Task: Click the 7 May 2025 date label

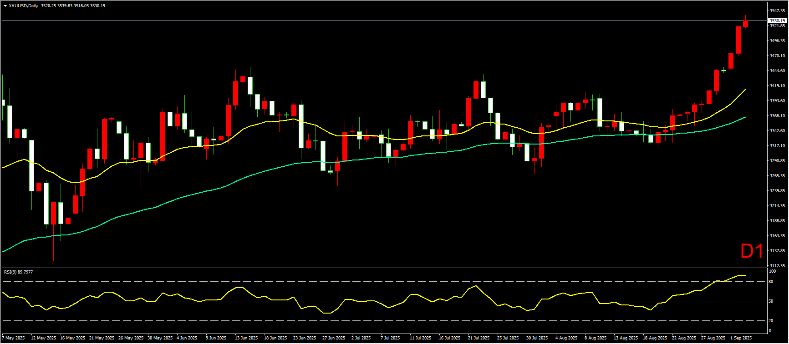Action: click(x=13, y=338)
